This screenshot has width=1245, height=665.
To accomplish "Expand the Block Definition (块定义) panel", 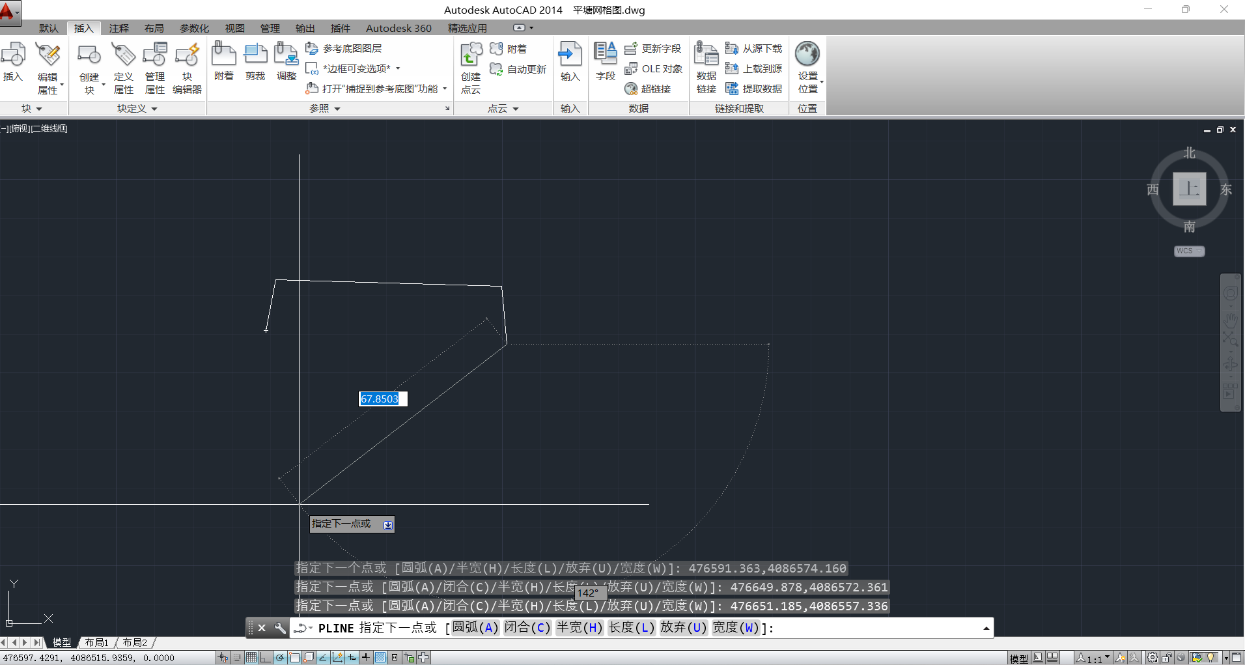I will point(137,109).
